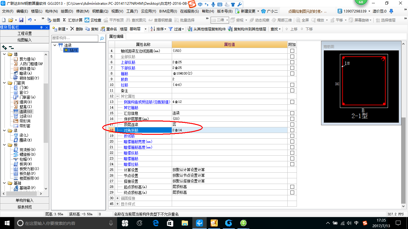Image resolution: width=408 pixels, height=229 pixels.
Task: Toggle 附加 checkbox for 起点顶标高 row
Action: pos(292,187)
